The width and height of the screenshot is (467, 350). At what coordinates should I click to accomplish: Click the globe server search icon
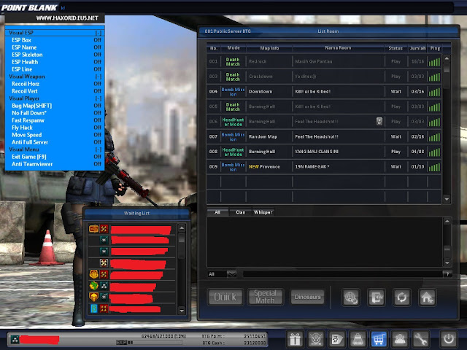point(351,297)
